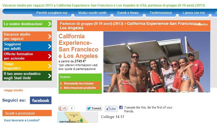Open Il tuo anno scolastico negli Stati Uniti
Viewport: 217px width, 123px height.
coord(27,76)
